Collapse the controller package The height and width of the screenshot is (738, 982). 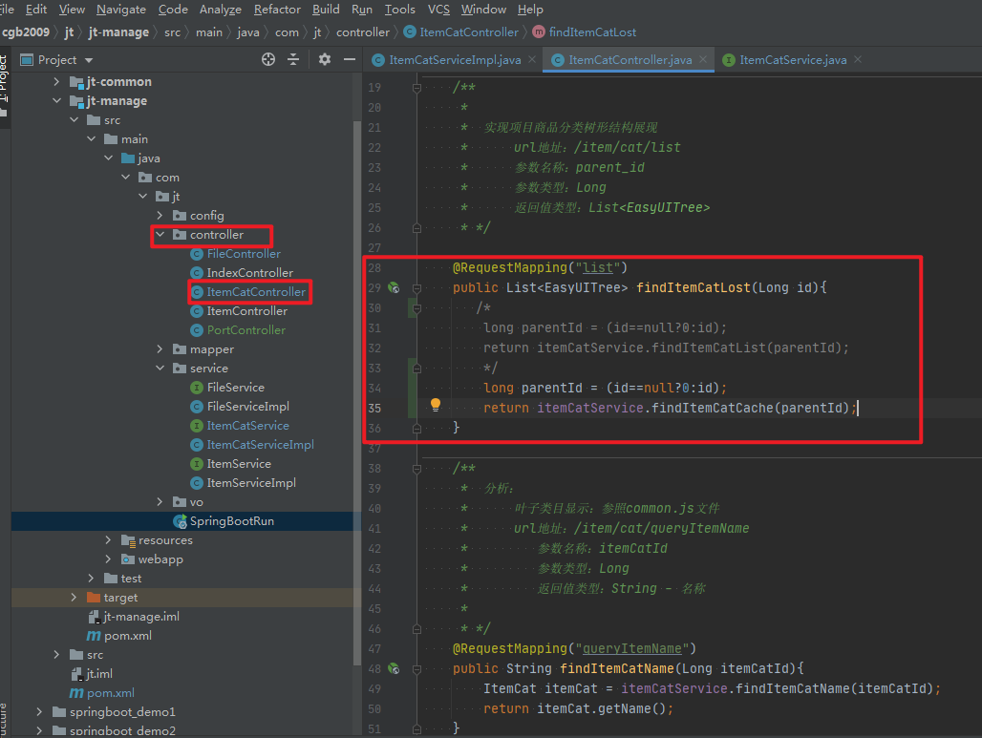pos(160,234)
